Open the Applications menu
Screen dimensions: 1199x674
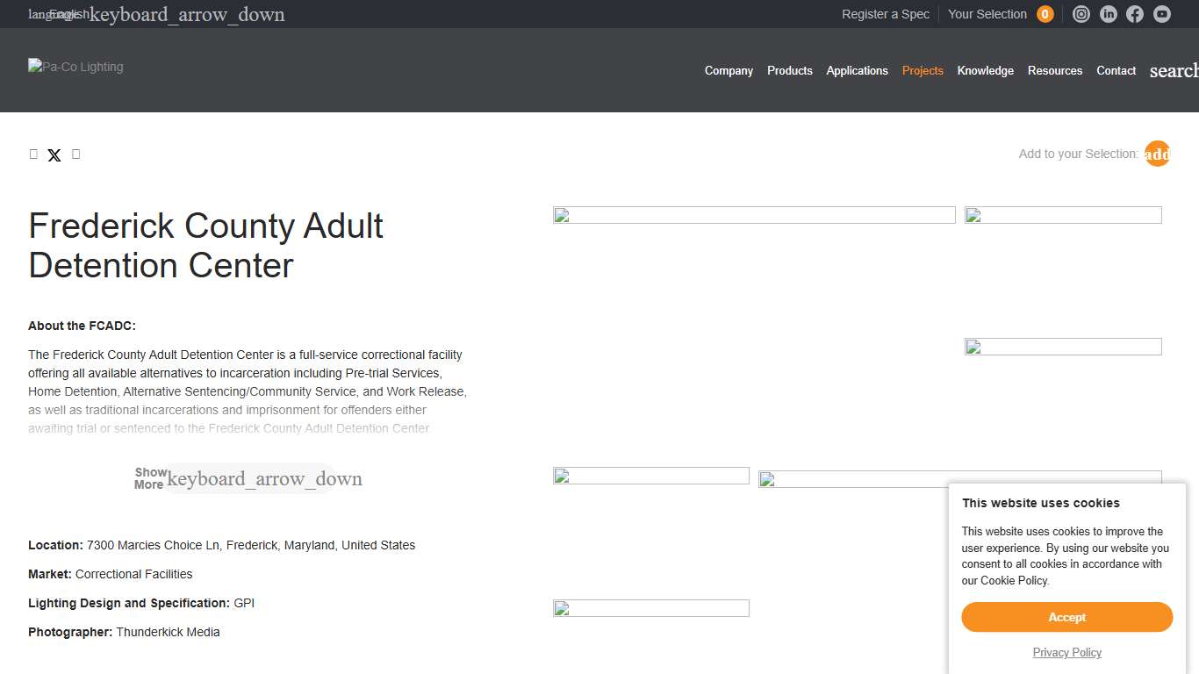(857, 70)
